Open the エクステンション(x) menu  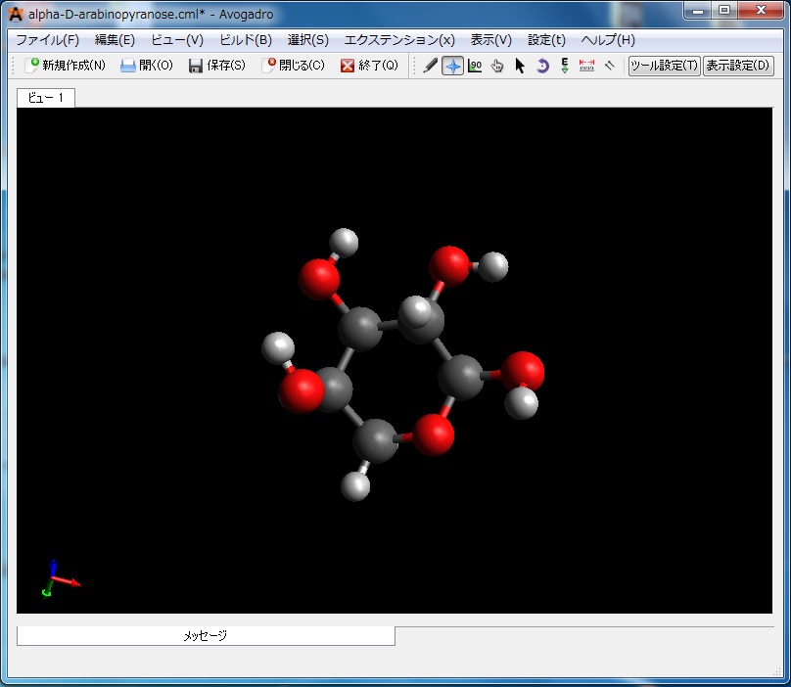399,40
